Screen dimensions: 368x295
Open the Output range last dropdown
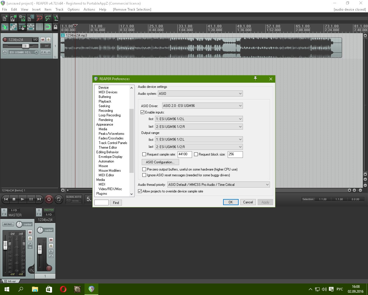click(199, 147)
